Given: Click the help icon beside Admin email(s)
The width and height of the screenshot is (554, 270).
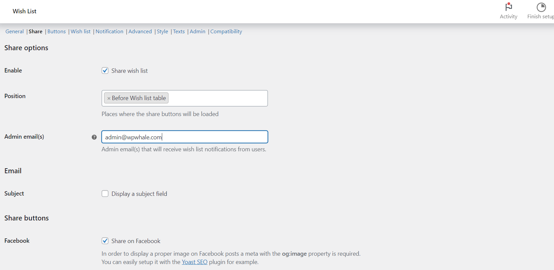Looking at the screenshot, I should pos(94,137).
